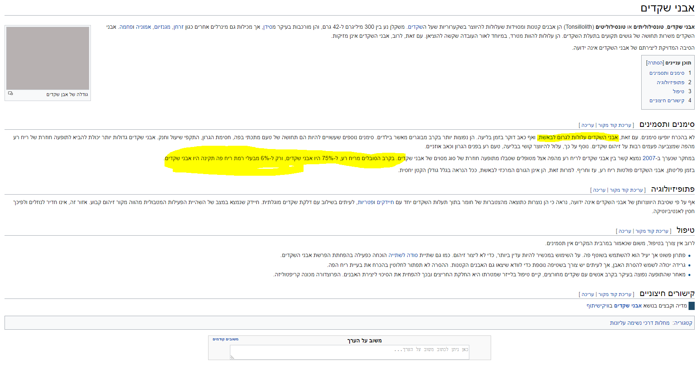Click עריכה beside the טיפול heading

625,231
